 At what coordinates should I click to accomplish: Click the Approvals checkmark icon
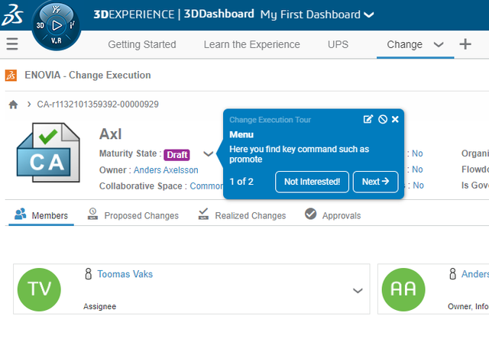pos(311,214)
